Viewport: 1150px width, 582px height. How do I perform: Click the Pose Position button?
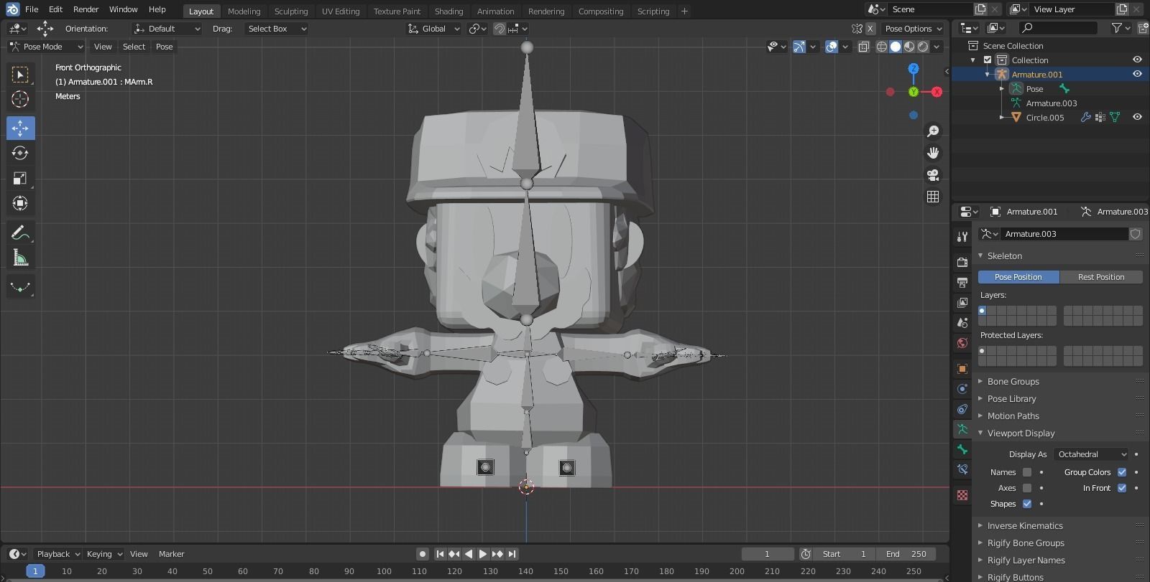click(x=1018, y=277)
